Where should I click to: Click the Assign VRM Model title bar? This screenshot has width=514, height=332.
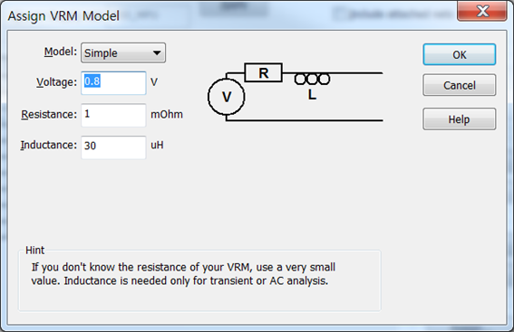(229, 15)
